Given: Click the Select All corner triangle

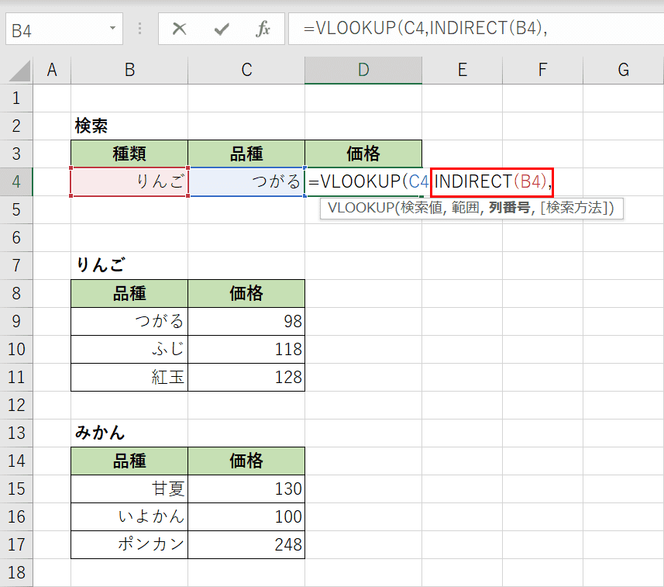Looking at the screenshot, I should 20,71.
